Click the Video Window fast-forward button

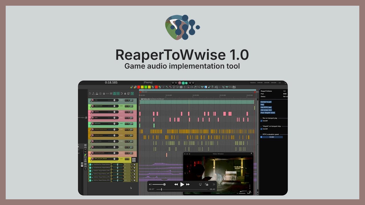(x=188, y=184)
